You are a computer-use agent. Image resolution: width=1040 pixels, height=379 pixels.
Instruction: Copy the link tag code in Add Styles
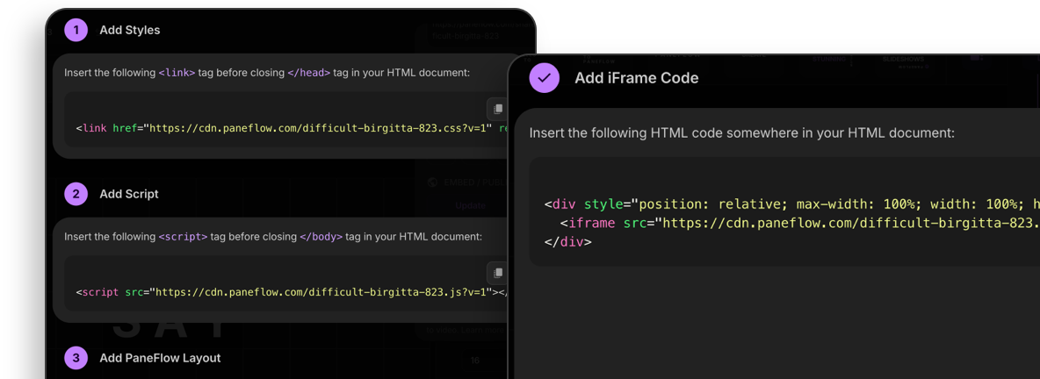pyautogui.click(x=497, y=109)
